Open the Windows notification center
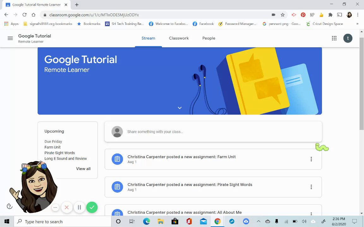This screenshot has height=227, width=364. click(x=355, y=221)
